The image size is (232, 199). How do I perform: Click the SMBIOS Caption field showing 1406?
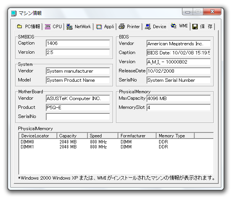click(x=78, y=43)
